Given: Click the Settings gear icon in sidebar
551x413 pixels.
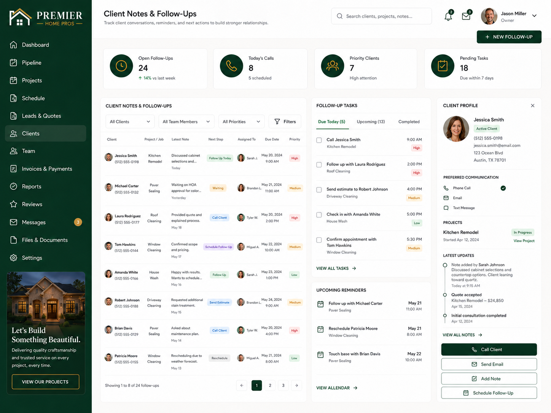Looking at the screenshot, I should pos(14,258).
